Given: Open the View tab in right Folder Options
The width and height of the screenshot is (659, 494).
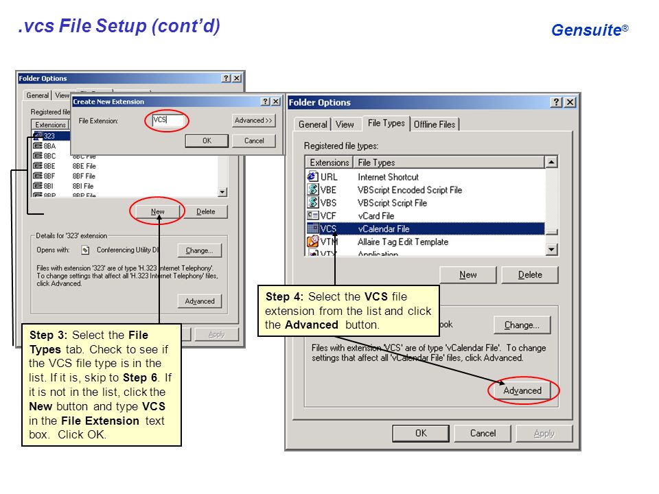Looking at the screenshot, I should coord(345,124).
